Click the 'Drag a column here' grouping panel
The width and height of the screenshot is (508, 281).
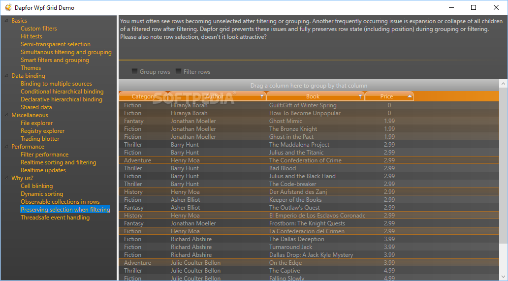tap(309, 86)
